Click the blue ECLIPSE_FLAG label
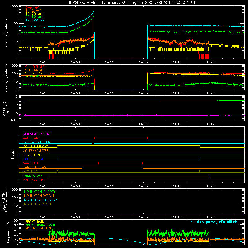This screenshot has width=248, height=248. click(x=34, y=159)
